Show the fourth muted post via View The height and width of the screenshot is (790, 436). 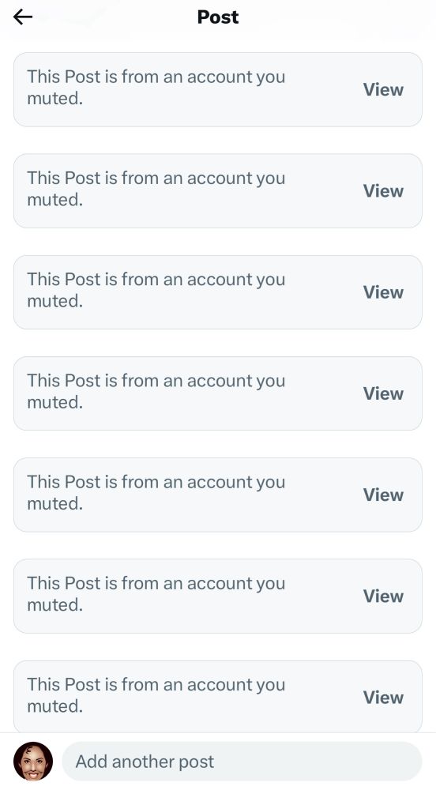[x=383, y=393]
